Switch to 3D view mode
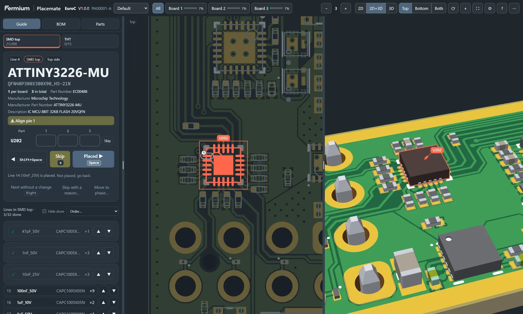The image size is (523, 314). (x=391, y=8)
